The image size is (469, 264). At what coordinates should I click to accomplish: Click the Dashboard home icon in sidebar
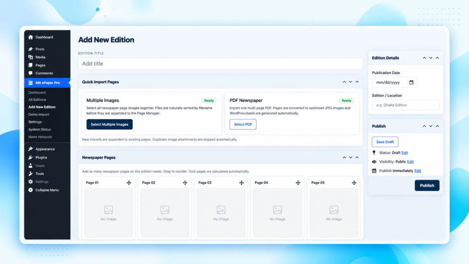[x=31, y=37]
